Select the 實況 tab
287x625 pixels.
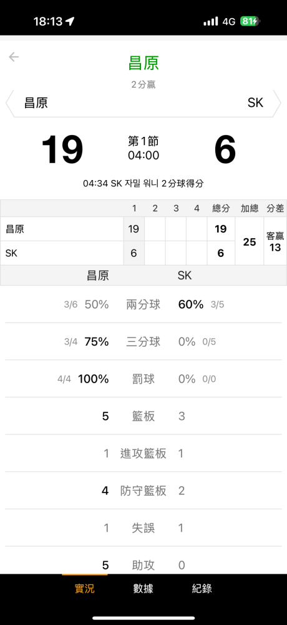pos(85,588)
